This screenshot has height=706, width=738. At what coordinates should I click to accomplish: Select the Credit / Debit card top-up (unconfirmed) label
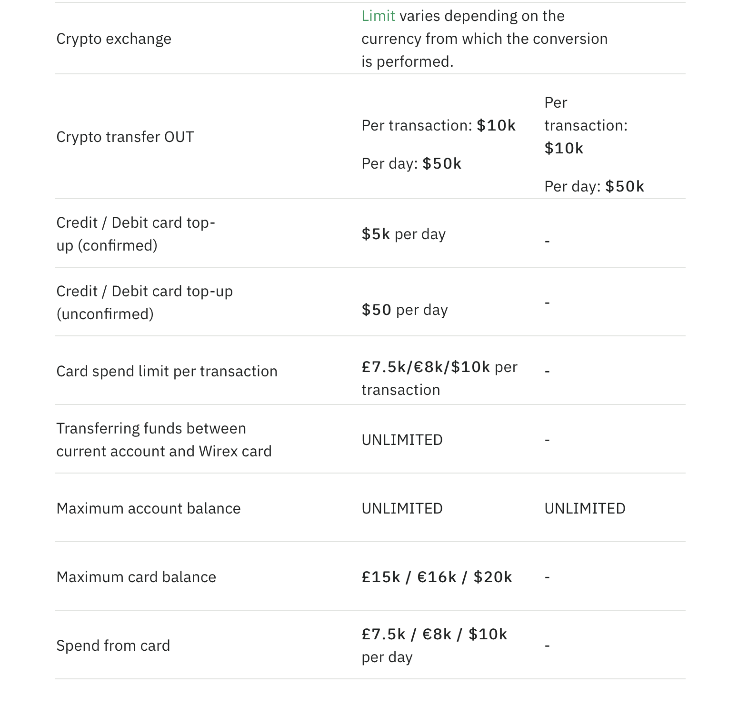(144, 303)
